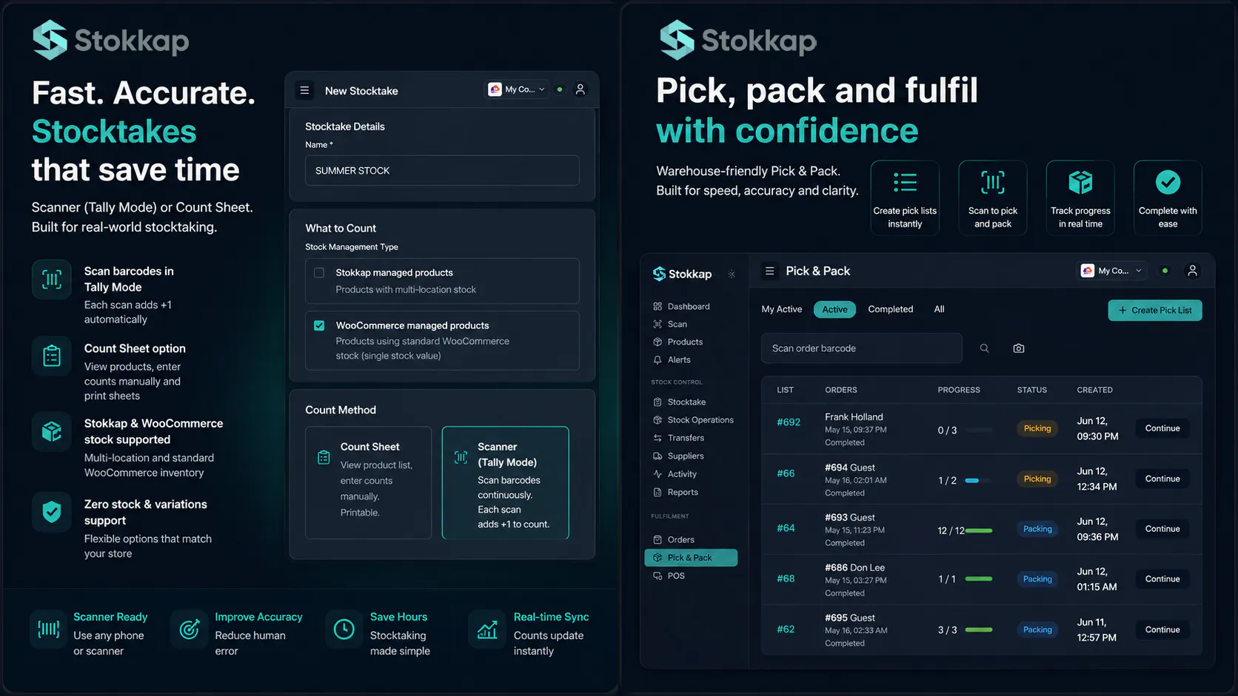The width and height of the screenshot is (1238, 696).
Task: Open pick list link #64
Action: coord(786,528)
